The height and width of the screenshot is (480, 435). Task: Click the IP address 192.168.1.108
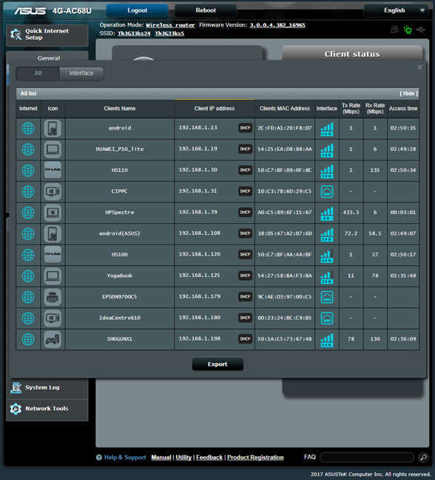199,233
